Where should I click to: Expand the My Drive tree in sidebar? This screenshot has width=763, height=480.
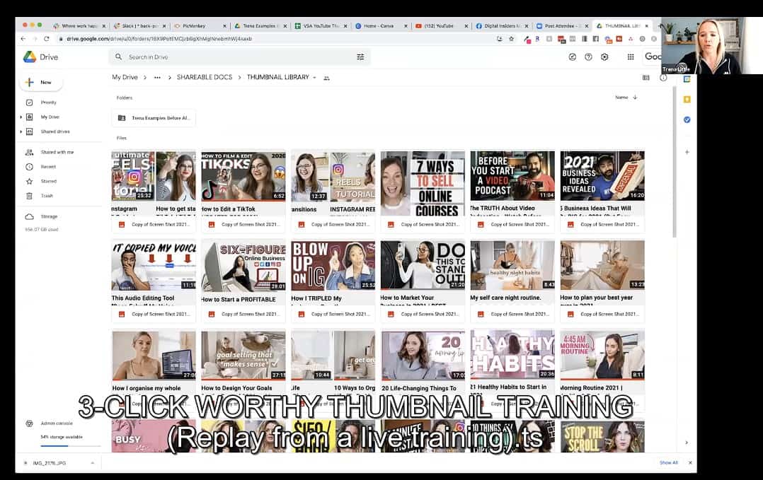[x=21, y=117]
